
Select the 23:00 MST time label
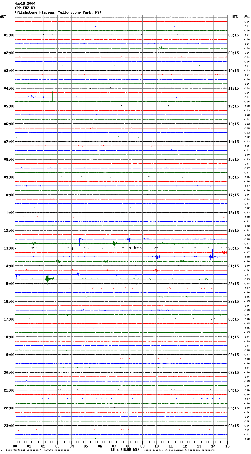pyautogui.click(x=9, y=426)
